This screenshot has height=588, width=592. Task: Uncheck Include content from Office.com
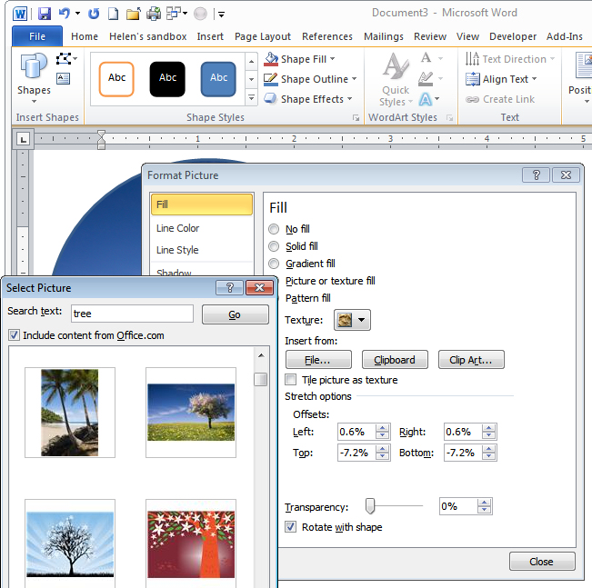(14, 335)
